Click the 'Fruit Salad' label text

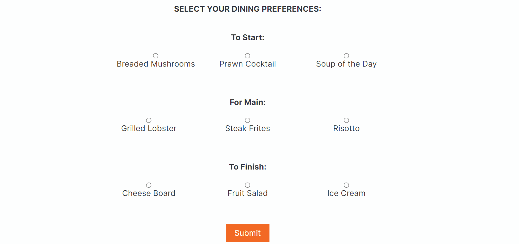[247, 193]
